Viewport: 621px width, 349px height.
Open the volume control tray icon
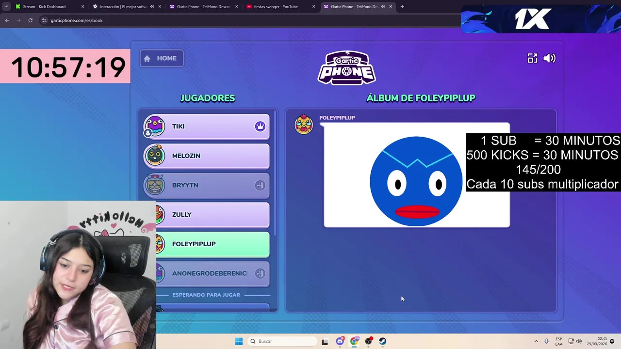coord(579,341)
